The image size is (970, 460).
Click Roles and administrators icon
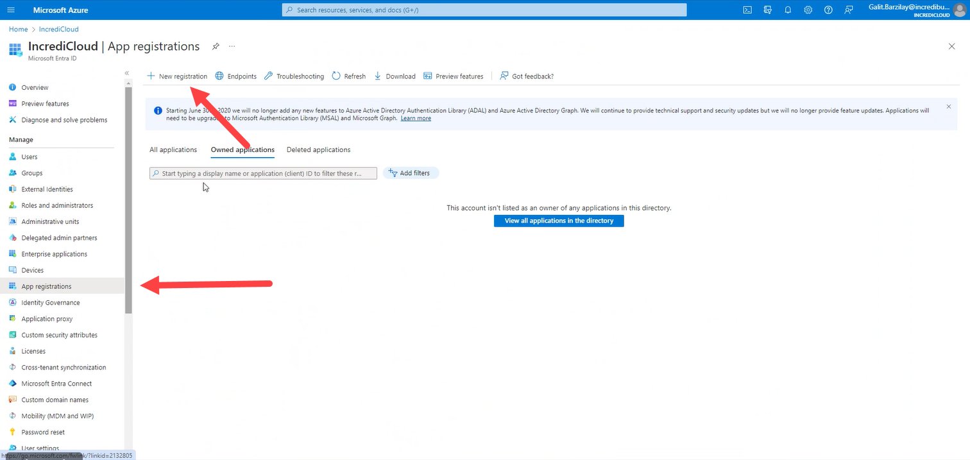[13, 205]
